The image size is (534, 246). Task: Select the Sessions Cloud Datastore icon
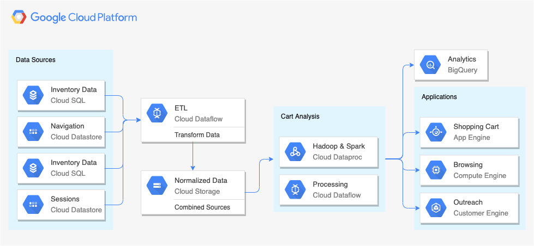[33, 204]
